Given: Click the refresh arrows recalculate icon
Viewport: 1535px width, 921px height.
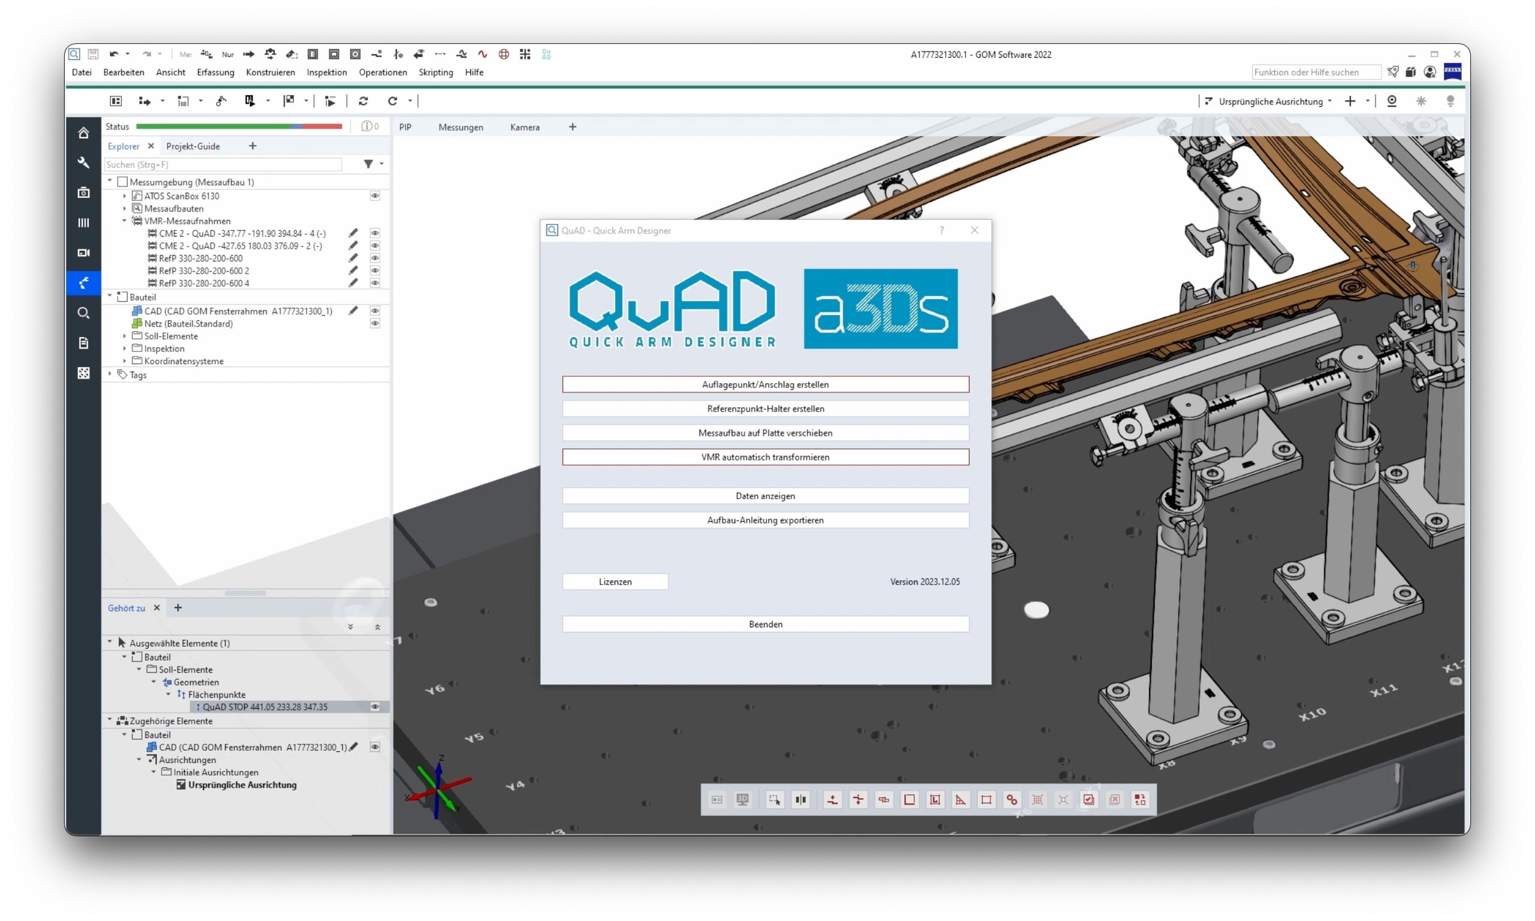Looking at the screenshot, I should point(363,101).
